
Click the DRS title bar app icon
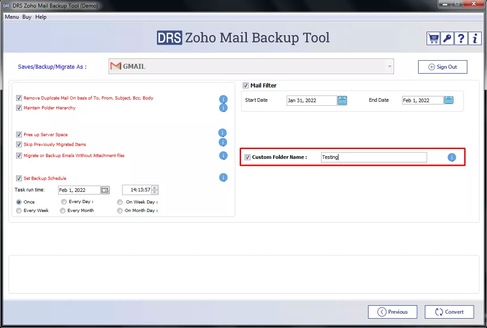6,6
